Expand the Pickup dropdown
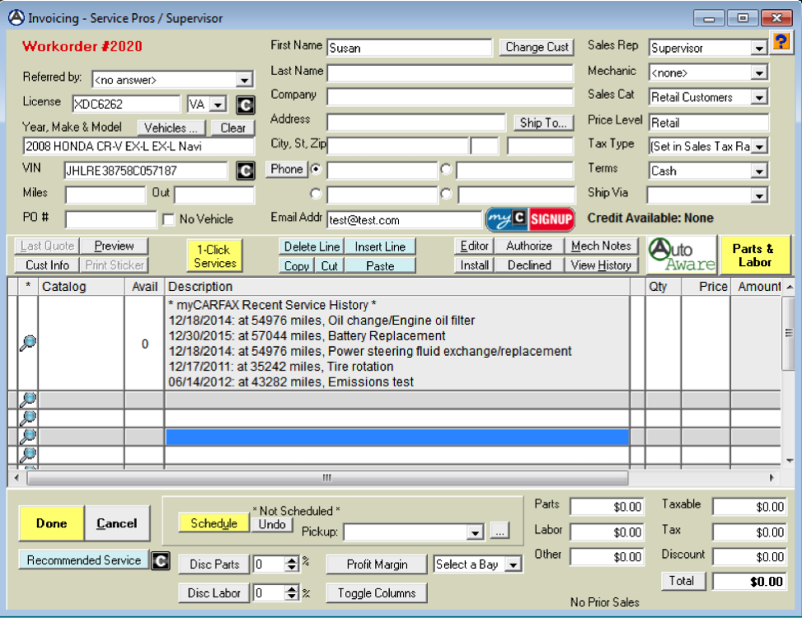Image resolution: width=802 pixels, height=618 pixels. (476, 532)
